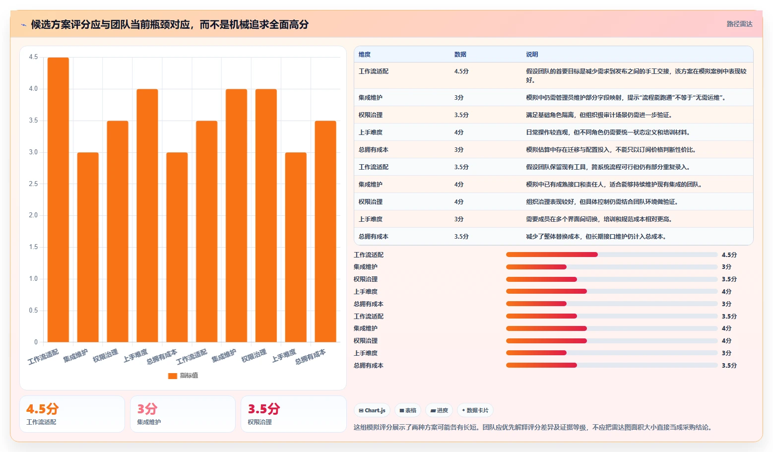Select the 3分 集成维护 data card
This screenshot has width=773, height=452.
click(x=183, y=414)
